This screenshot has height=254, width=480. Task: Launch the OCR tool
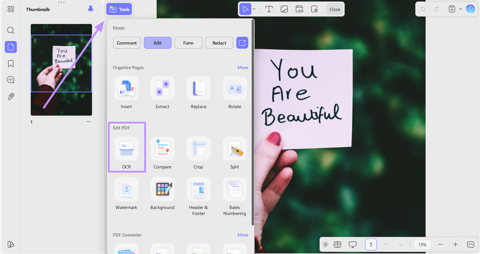tap(126, 153)
